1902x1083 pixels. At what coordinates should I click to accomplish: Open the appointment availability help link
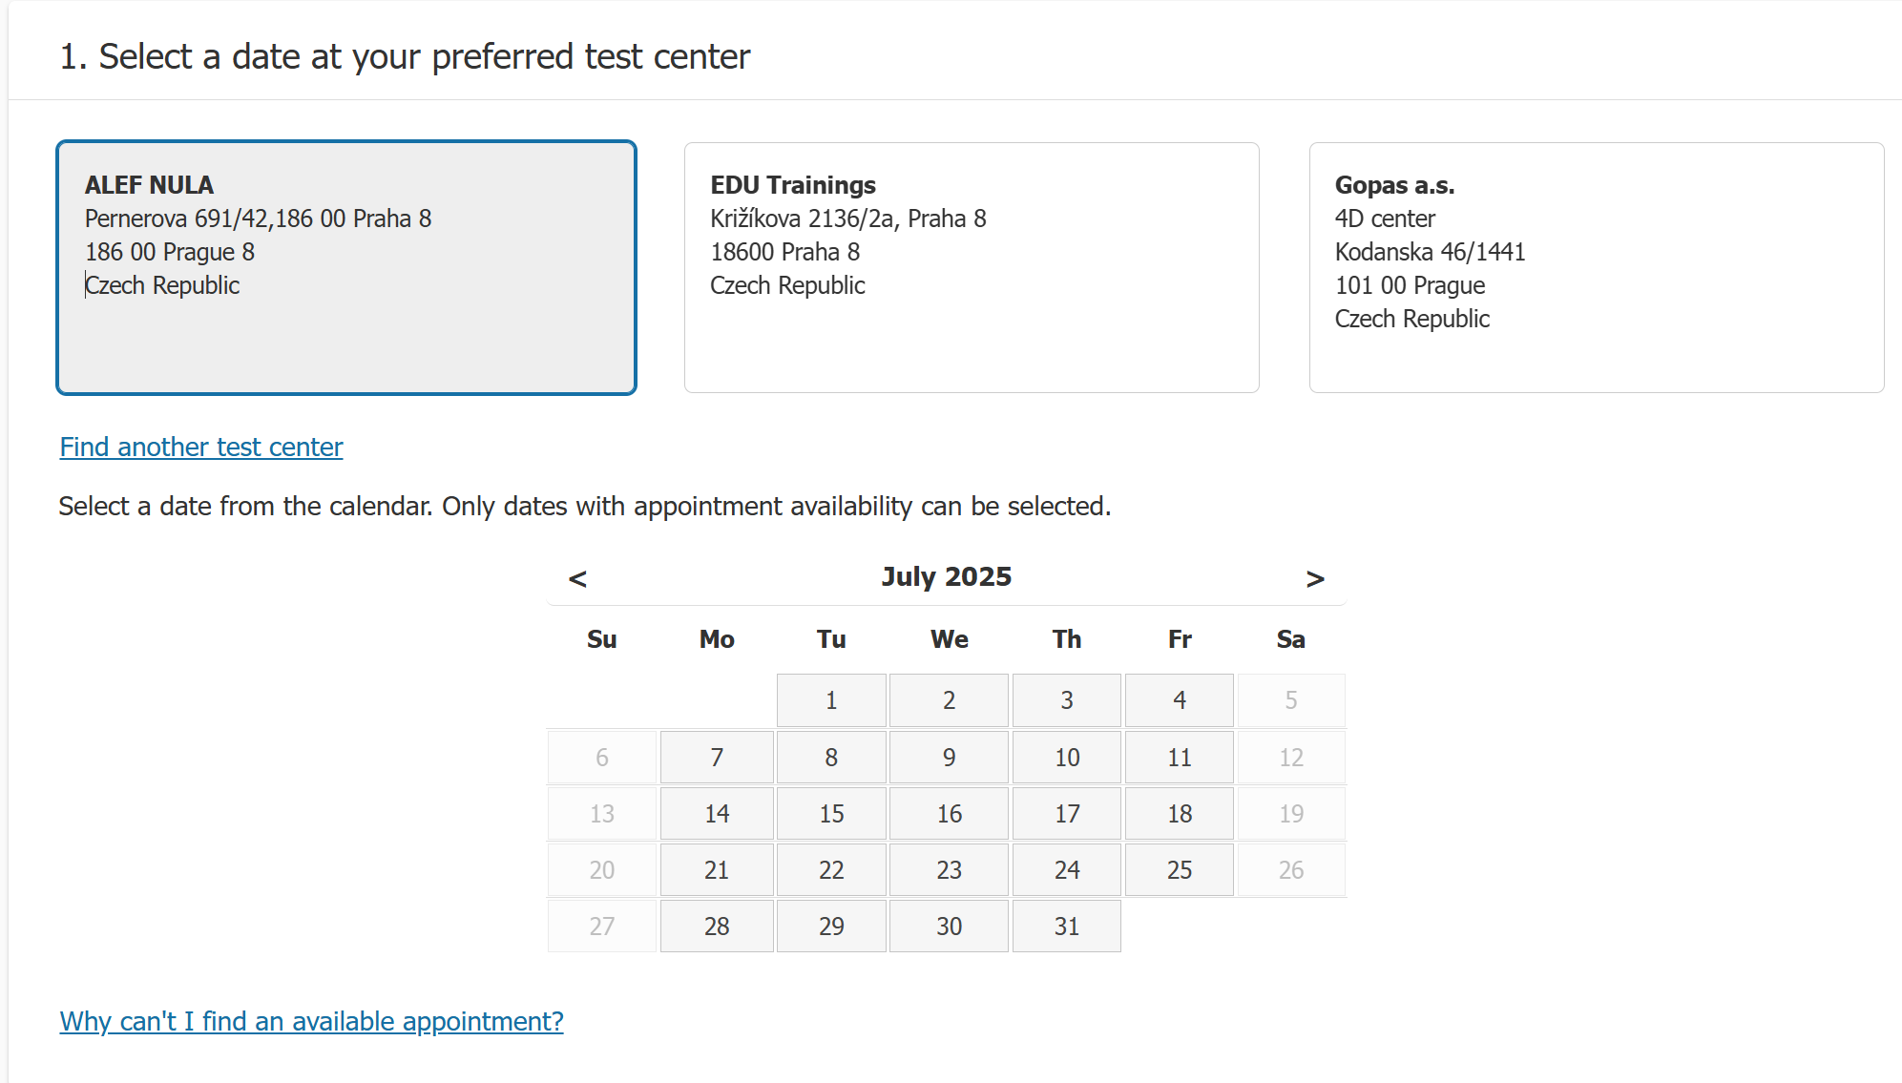311,1021
